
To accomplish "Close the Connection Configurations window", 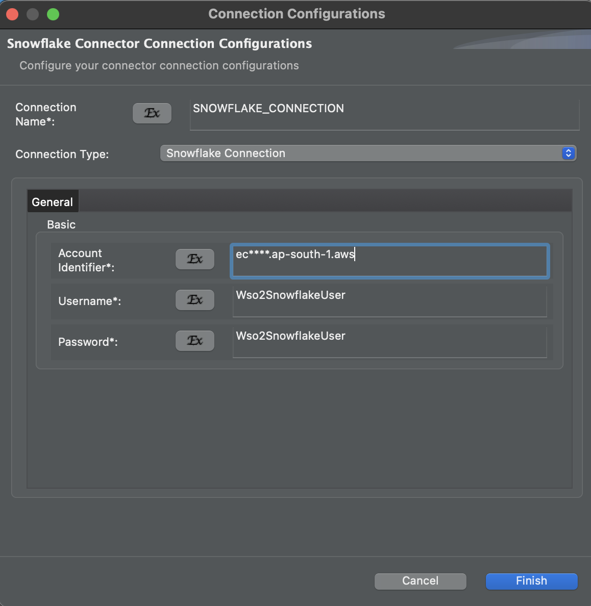I will pyautogui.click(x=12, y=14).
